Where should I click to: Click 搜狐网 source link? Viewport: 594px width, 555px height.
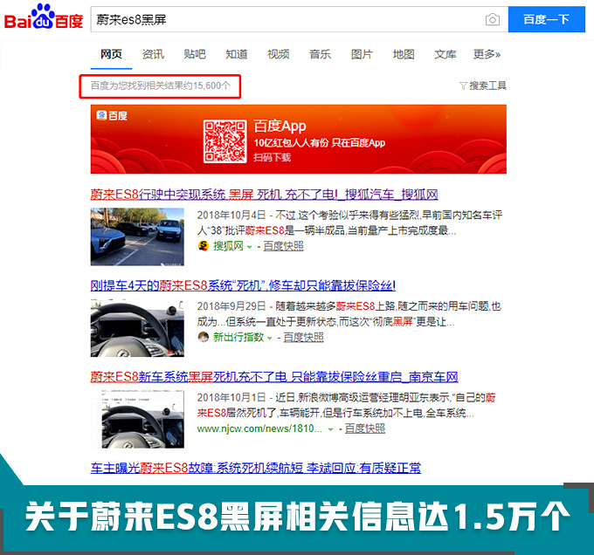[x=228, y=246]
